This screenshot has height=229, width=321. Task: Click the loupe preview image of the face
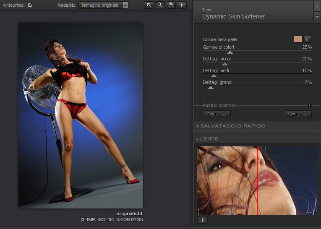[x=257, y=181]
